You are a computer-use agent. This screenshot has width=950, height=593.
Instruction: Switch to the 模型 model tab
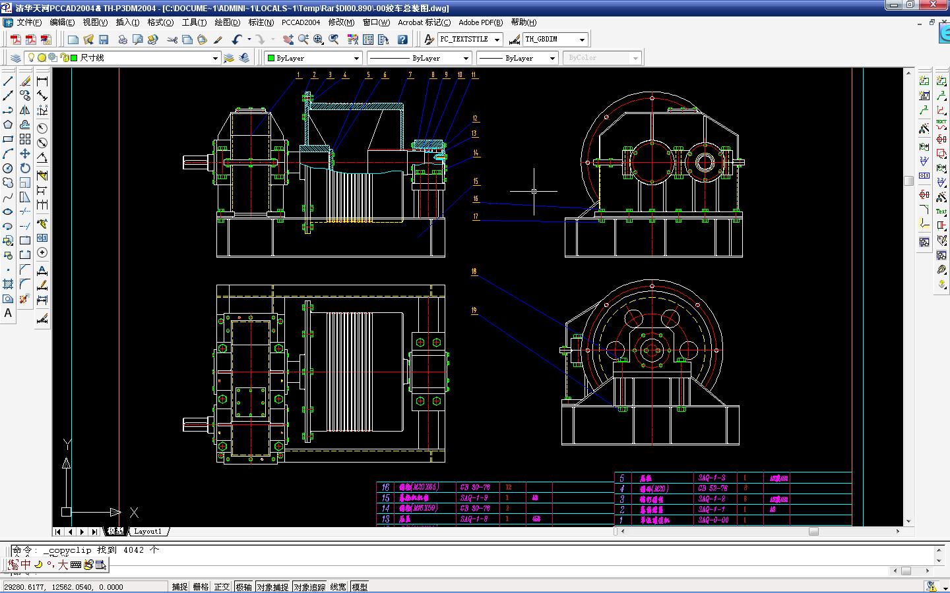115,531
